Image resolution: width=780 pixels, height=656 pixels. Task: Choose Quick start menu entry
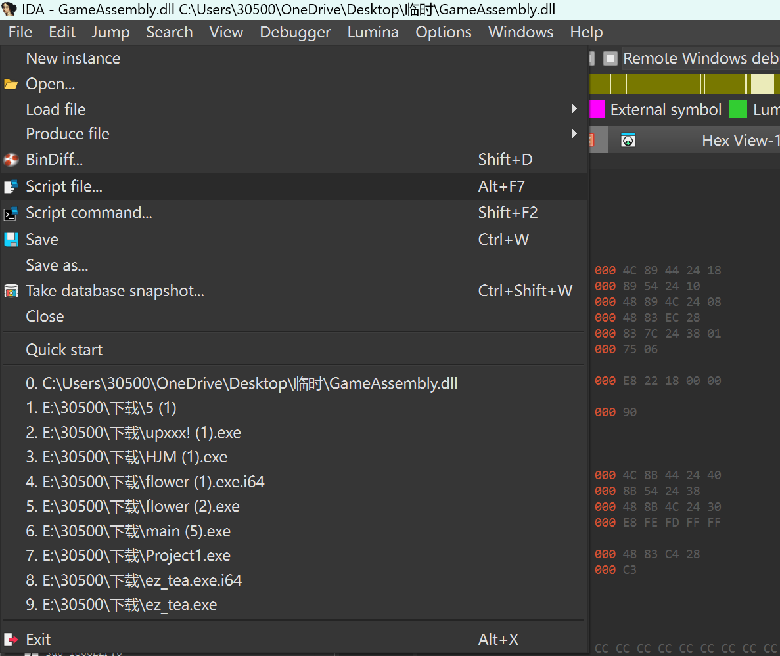click(x=294, y=350)
